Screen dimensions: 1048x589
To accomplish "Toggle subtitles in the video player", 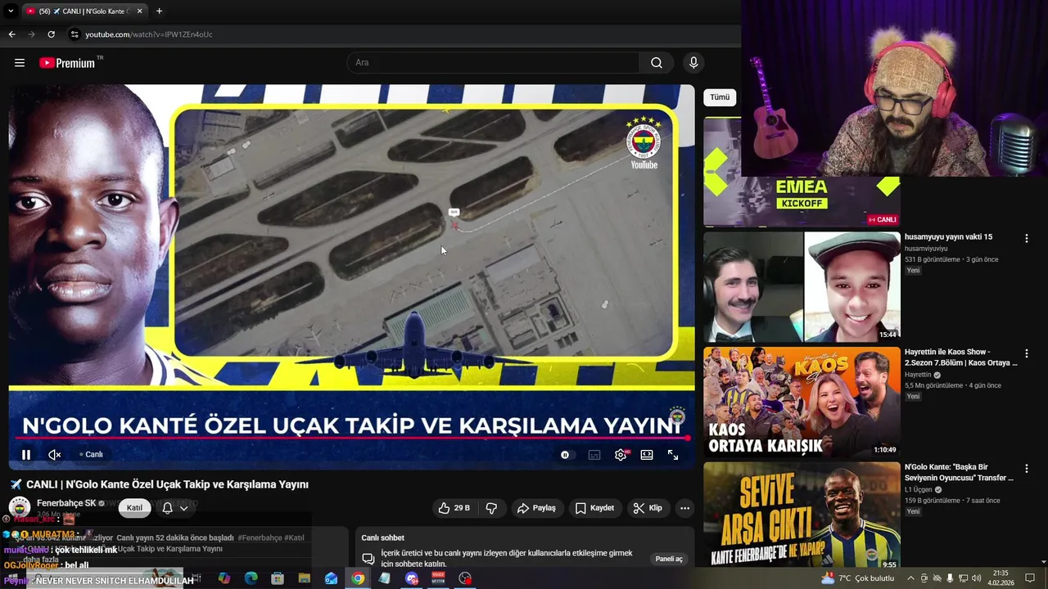I will (x=594, y=455).
